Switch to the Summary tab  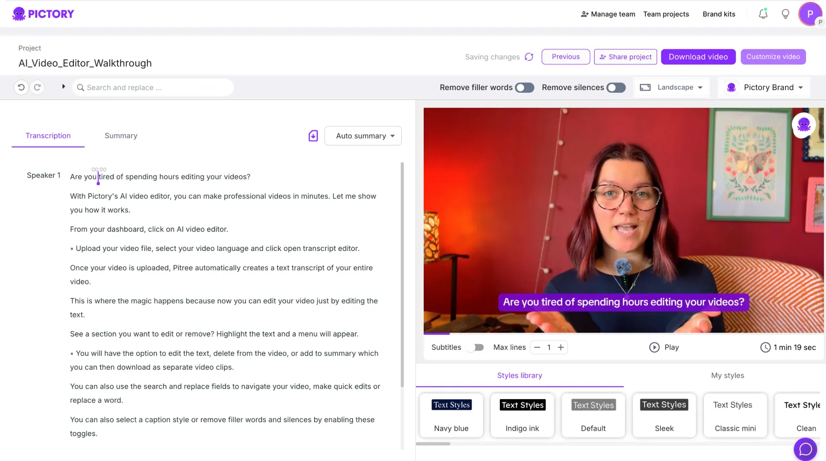click(121, 136)
